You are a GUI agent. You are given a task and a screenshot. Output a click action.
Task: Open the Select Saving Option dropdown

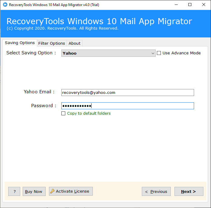(109, 53)
